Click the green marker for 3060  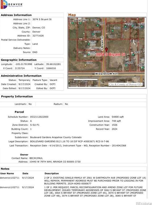coord(113,31)
